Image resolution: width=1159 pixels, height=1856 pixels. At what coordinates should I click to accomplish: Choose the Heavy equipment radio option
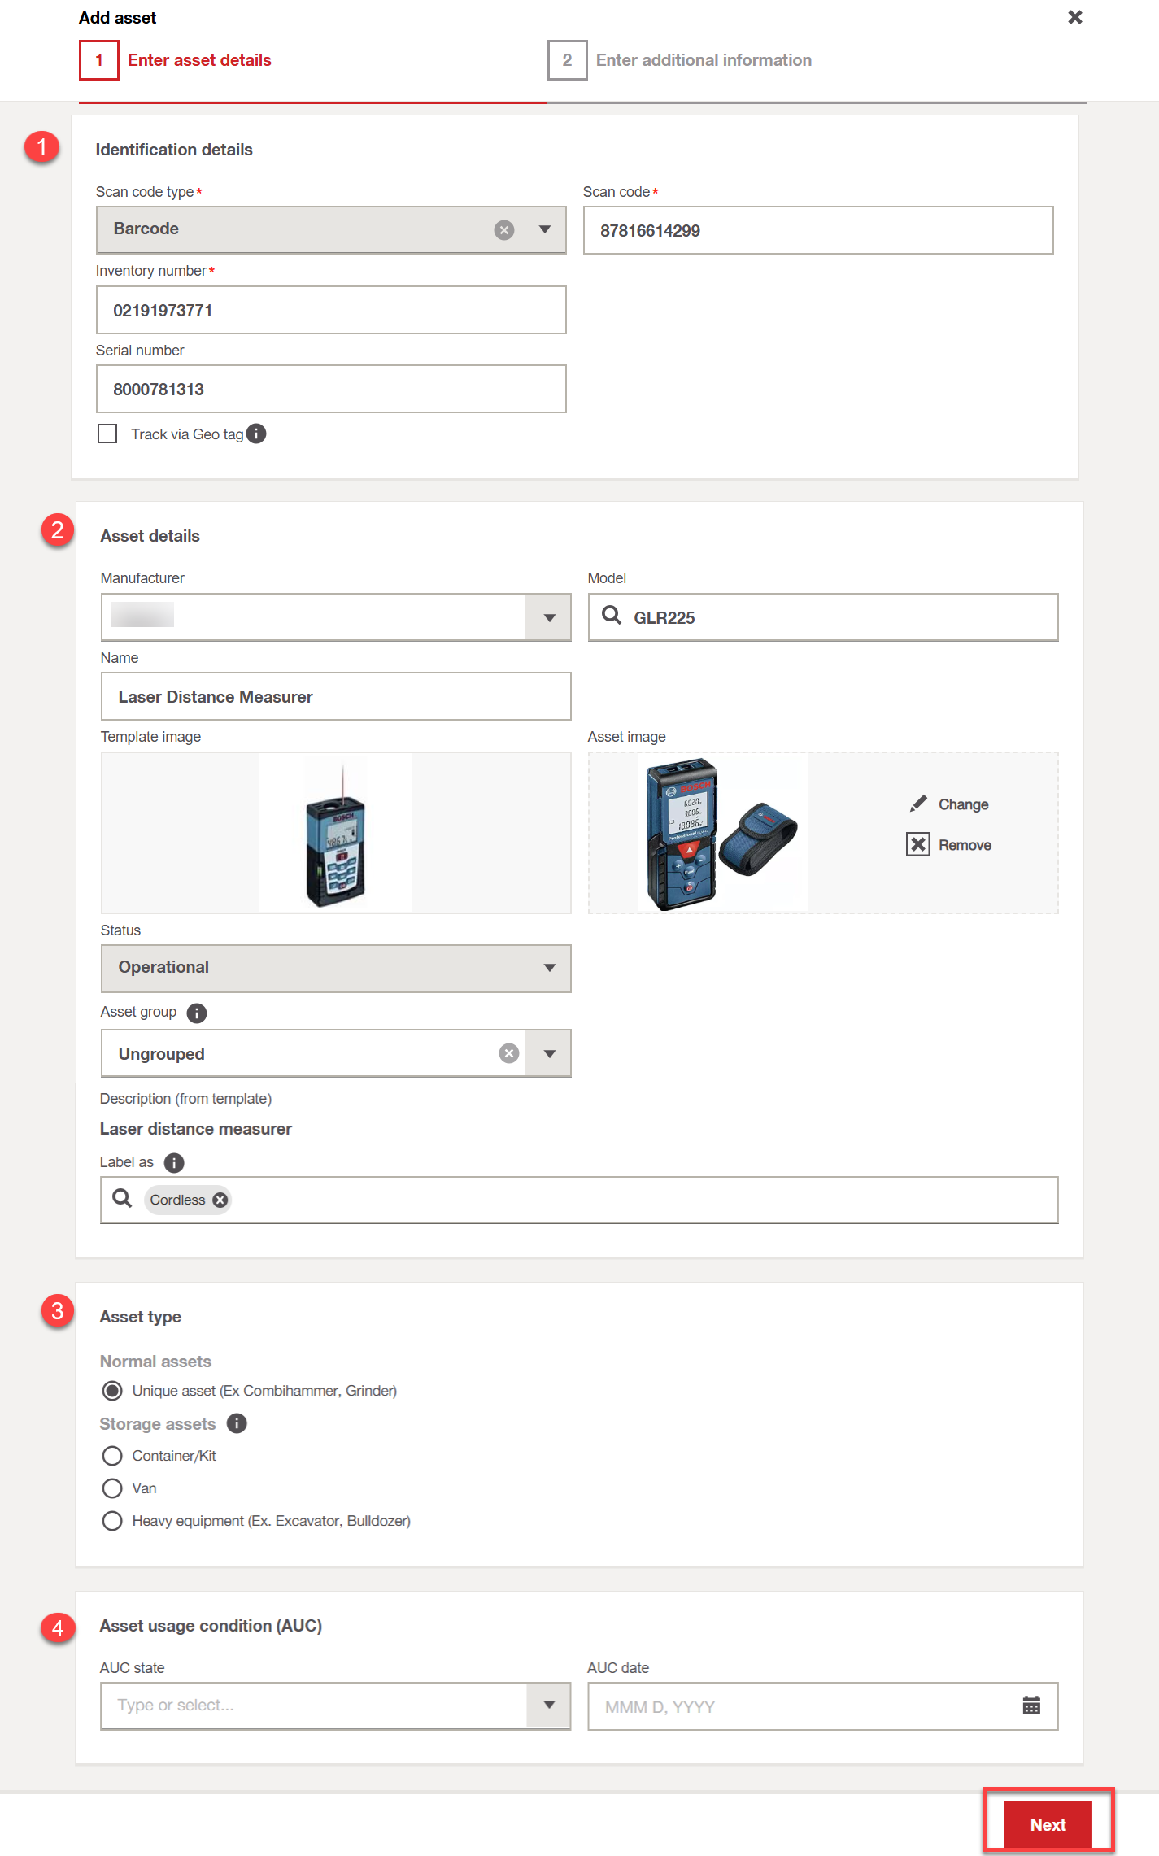[112, 1521]
